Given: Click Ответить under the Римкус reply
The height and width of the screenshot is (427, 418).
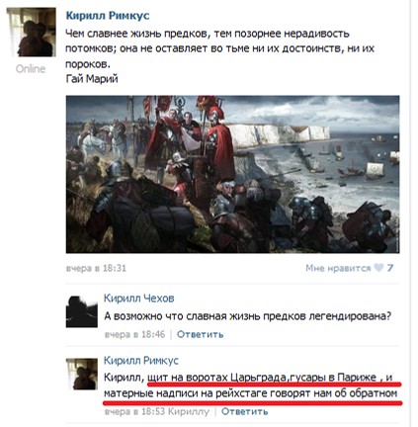Looking at the screenshot, I should coord(244,411).
